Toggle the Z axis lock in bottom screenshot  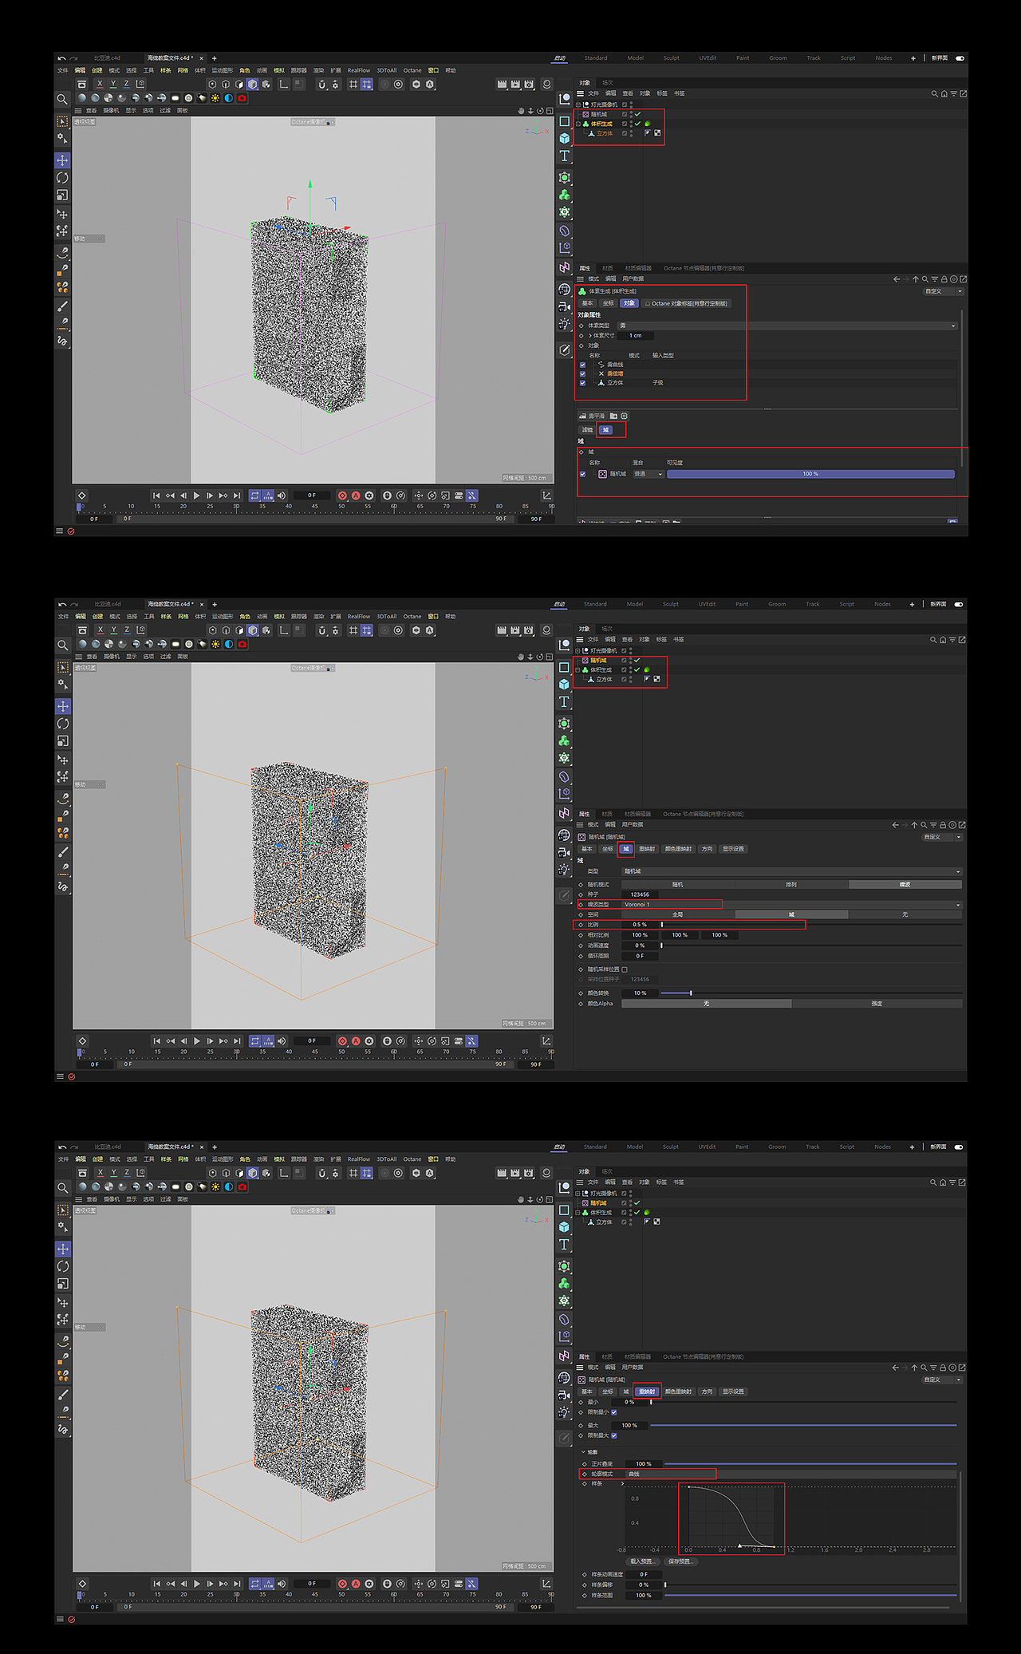(x=127, y=1173)
